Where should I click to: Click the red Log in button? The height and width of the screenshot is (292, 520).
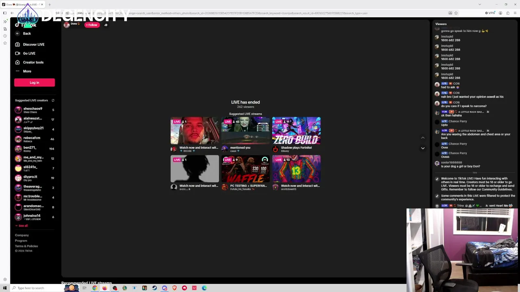pyautogui.click(x=35, y=83)
